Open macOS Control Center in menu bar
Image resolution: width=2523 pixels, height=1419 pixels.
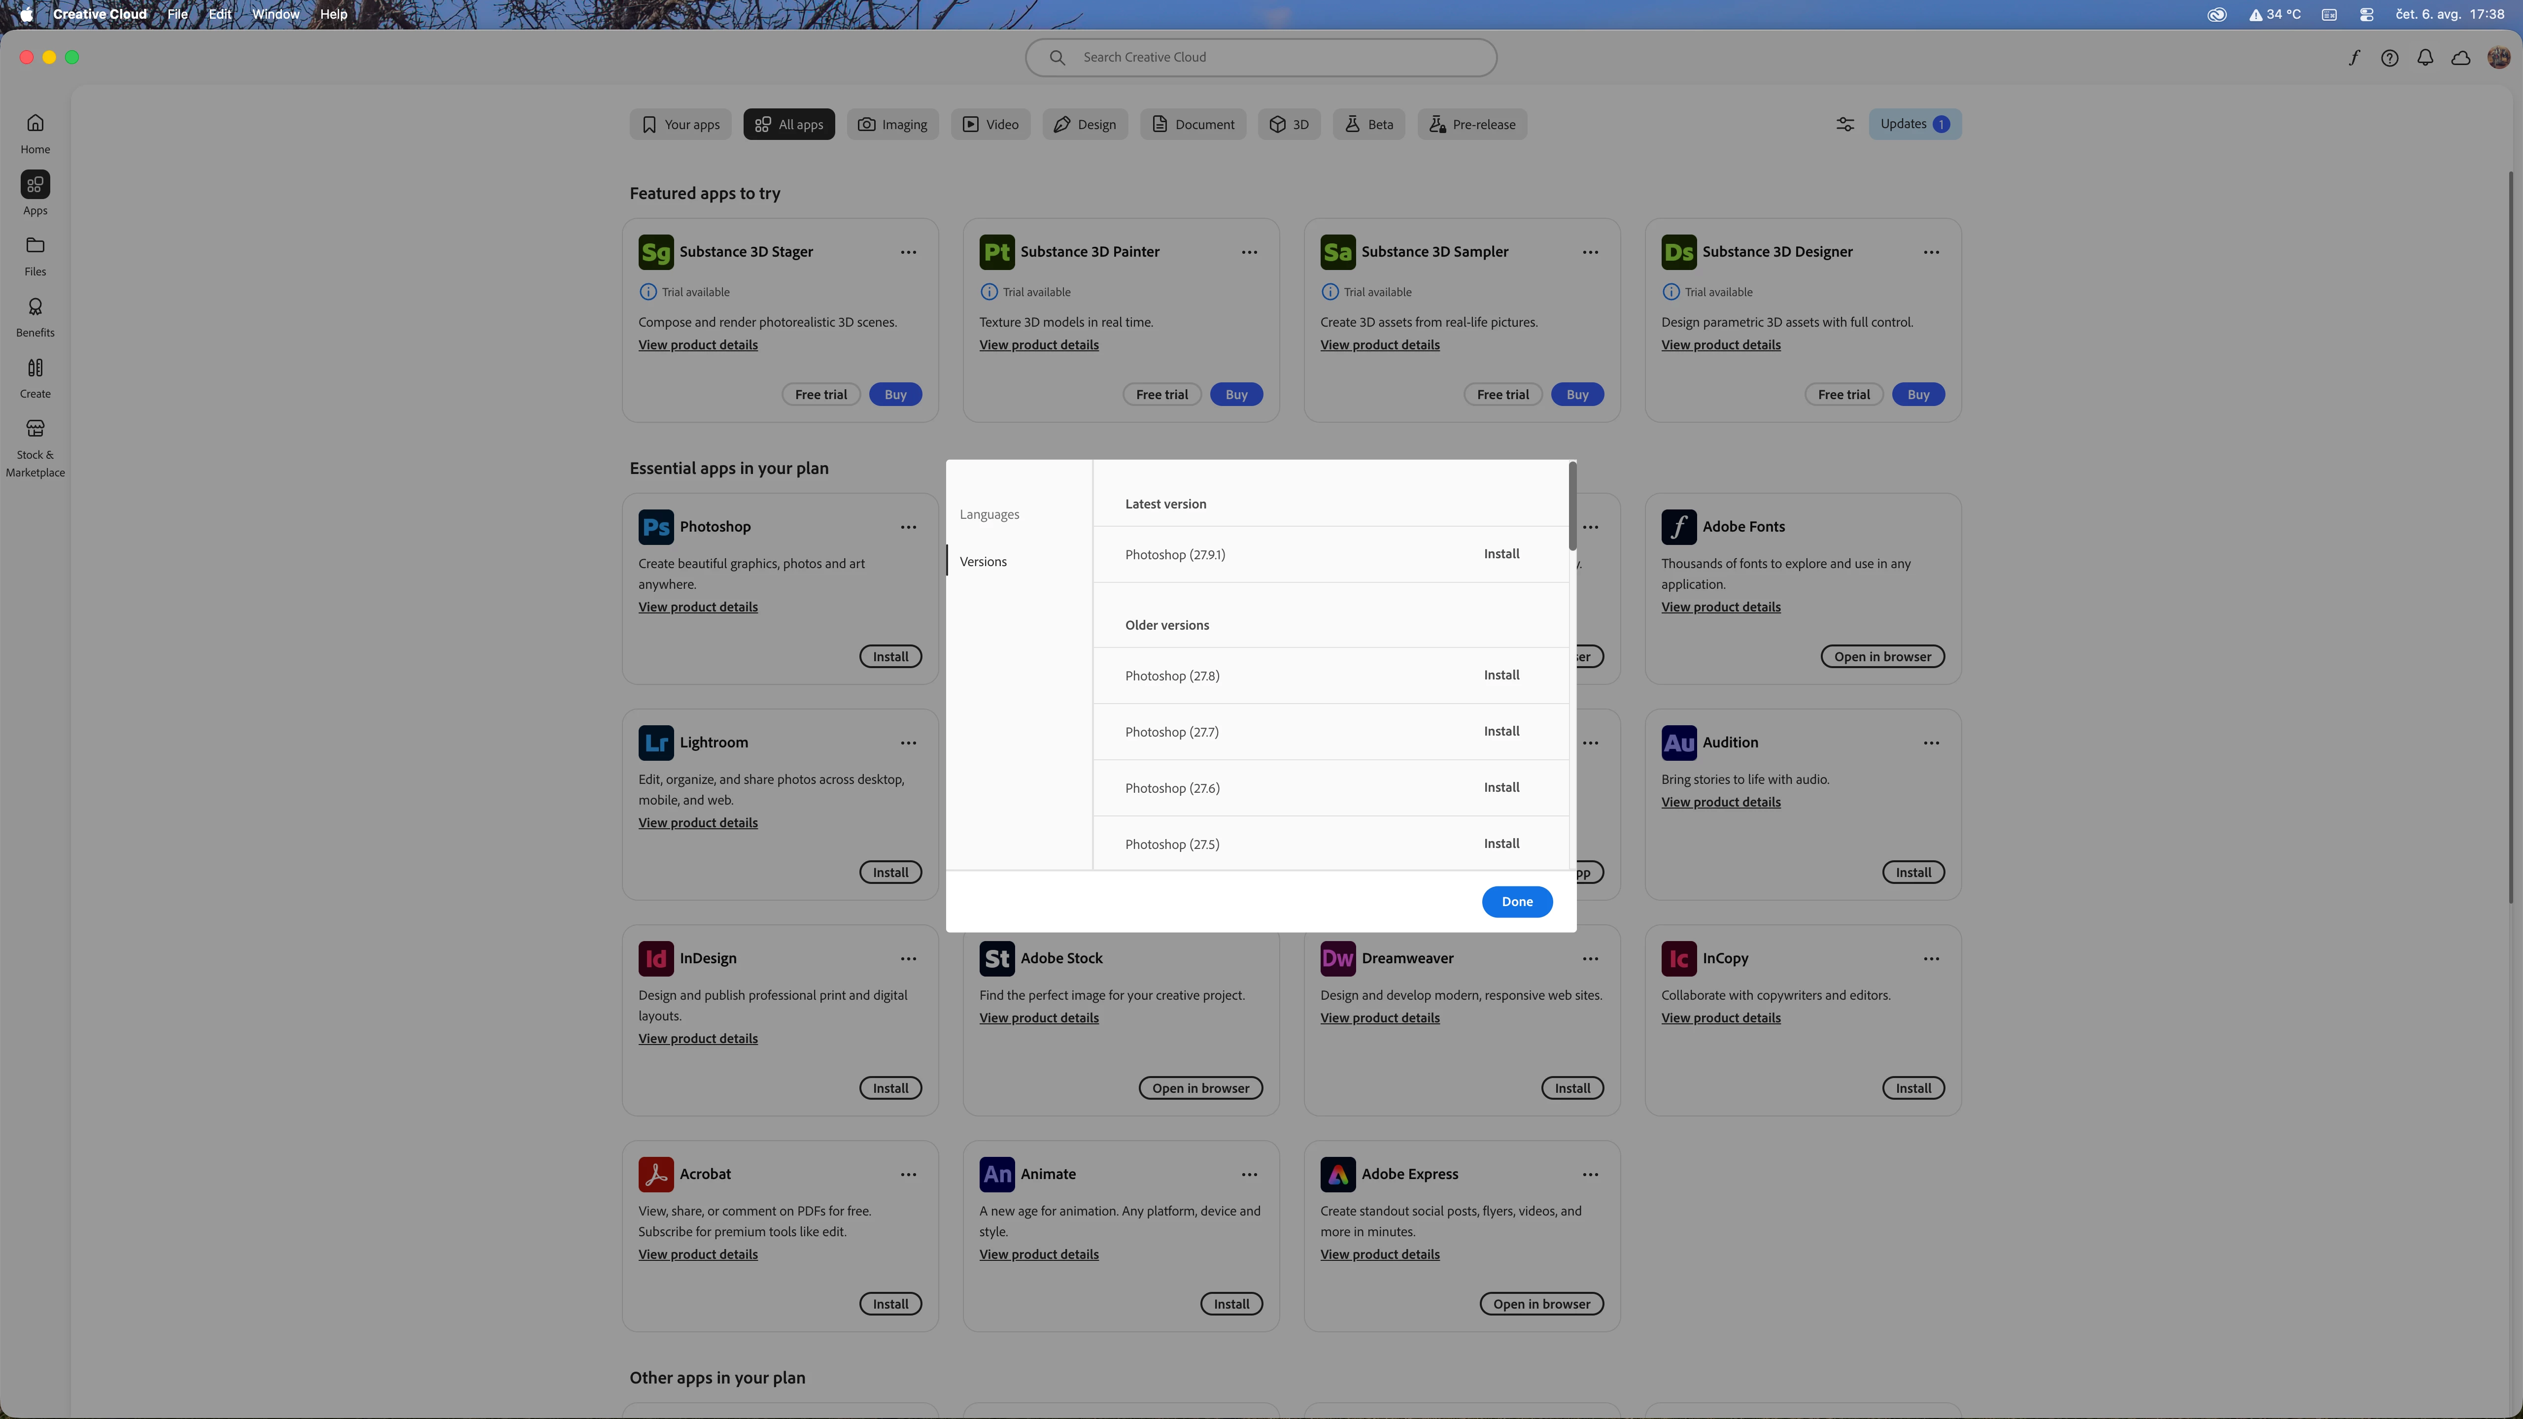(x=2366, y=14)
